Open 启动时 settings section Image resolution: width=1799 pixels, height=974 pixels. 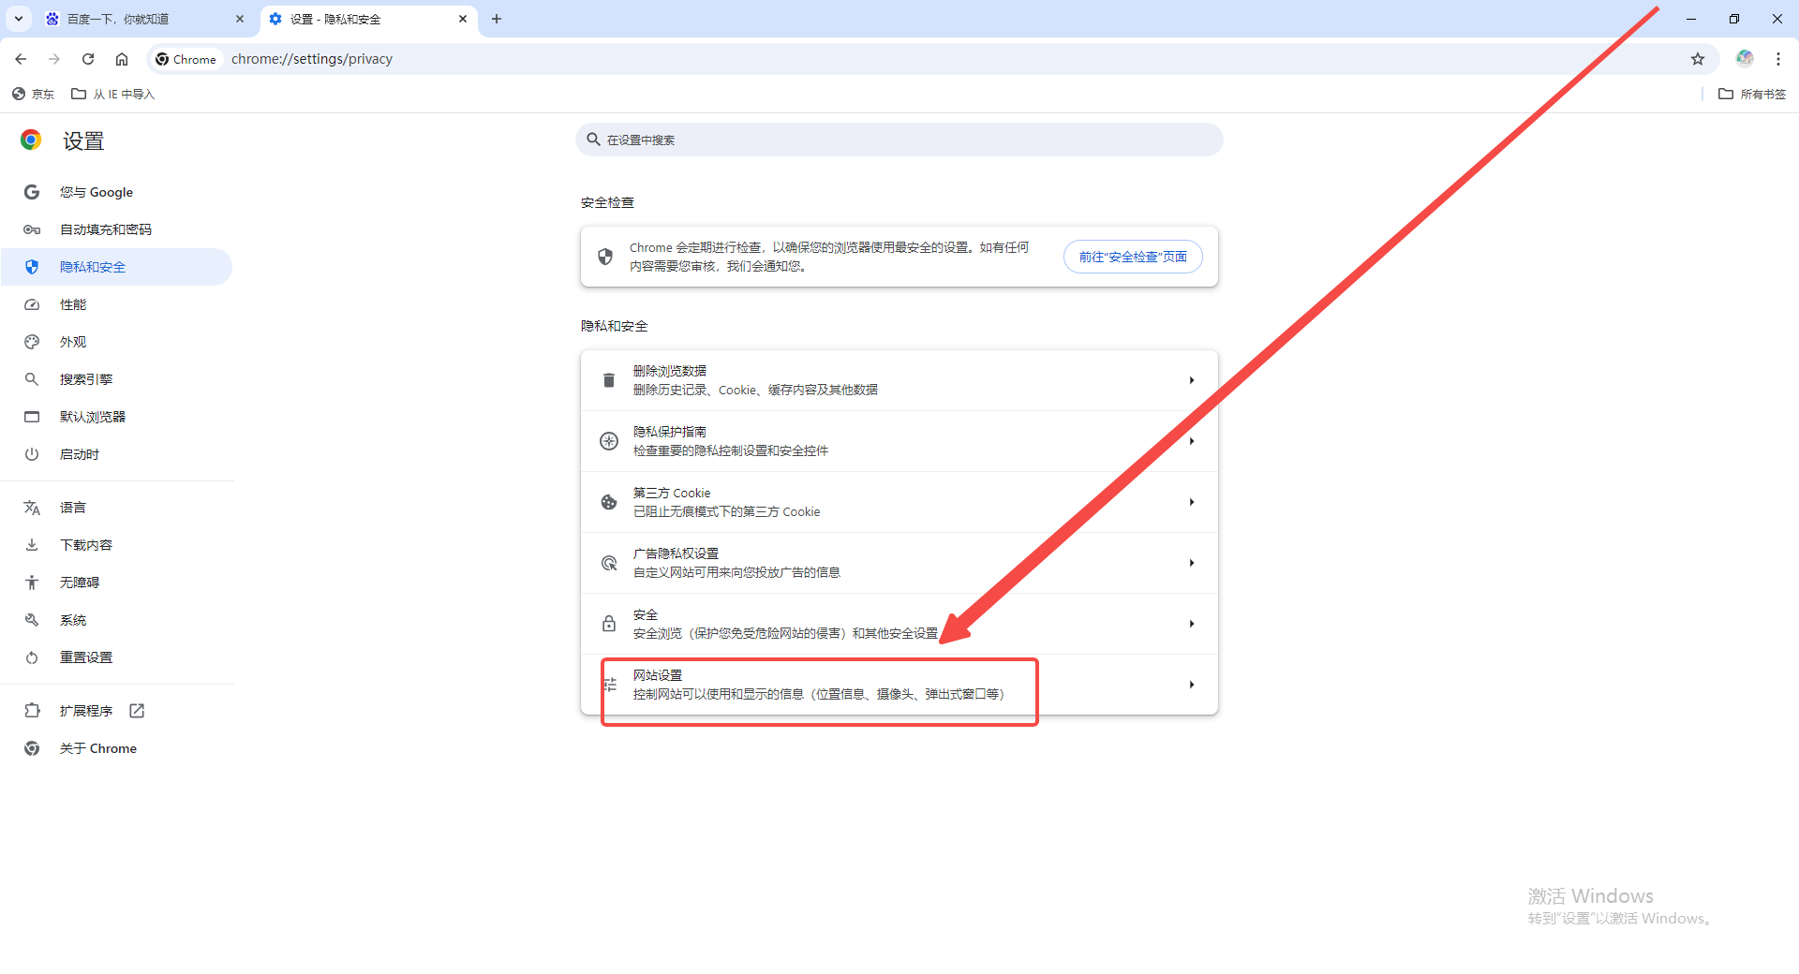pyautogui.click(x=116, y=454)
